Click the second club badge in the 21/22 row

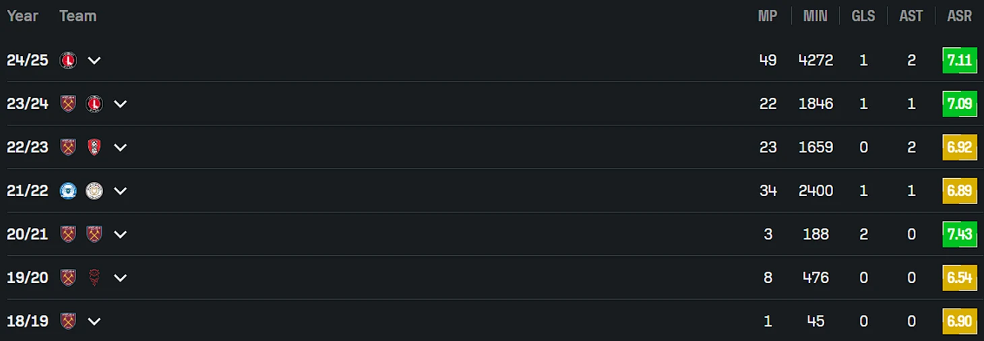point(94,191)
